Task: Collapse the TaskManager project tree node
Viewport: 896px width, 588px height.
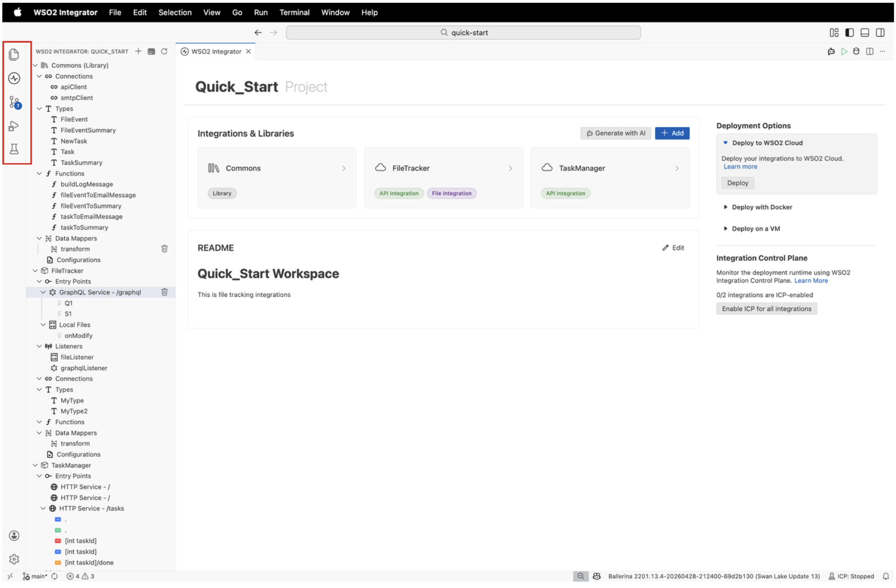Action: click(35, 465)
